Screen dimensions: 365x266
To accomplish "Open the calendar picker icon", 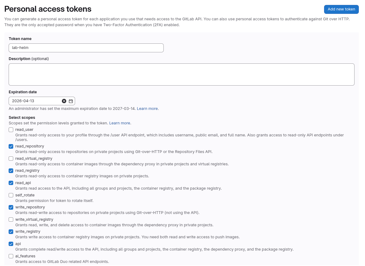I will point(71,101).
